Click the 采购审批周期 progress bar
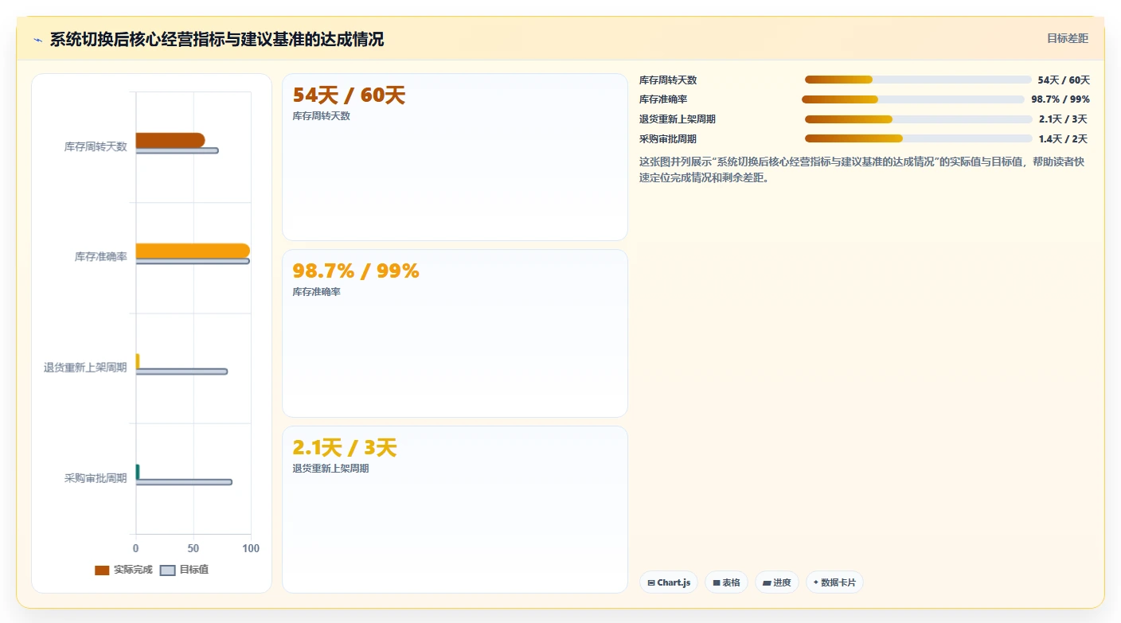1121x623 pixels. pyautogui.click(x=919, y=138)
